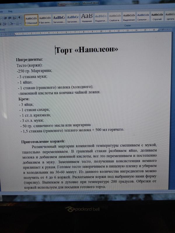Click the line starting добавляем в муку
175x233 pixels.
click(x=90, y=162)
